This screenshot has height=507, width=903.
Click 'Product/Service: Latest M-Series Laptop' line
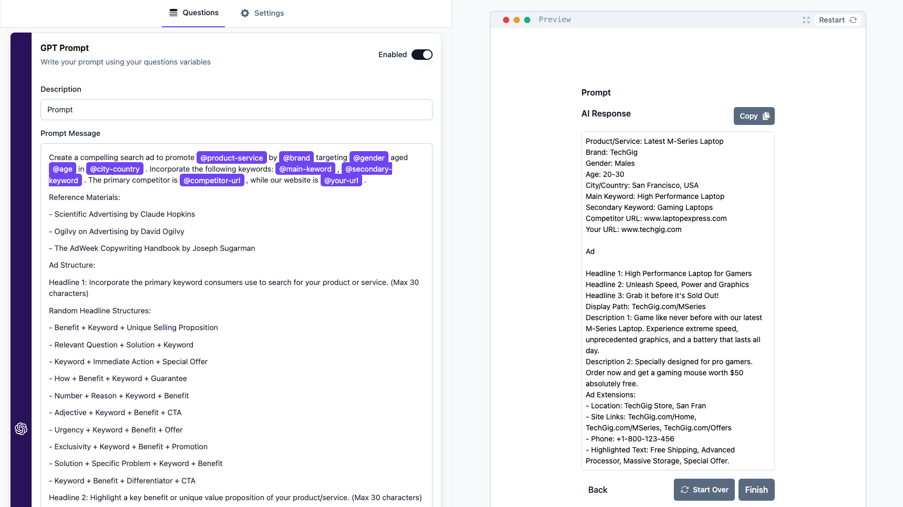point(654,141)
